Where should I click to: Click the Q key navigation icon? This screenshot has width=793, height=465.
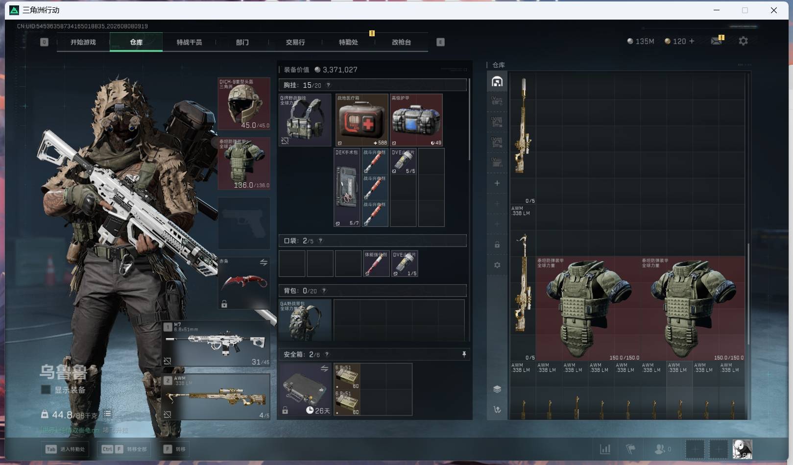[44, 42]
